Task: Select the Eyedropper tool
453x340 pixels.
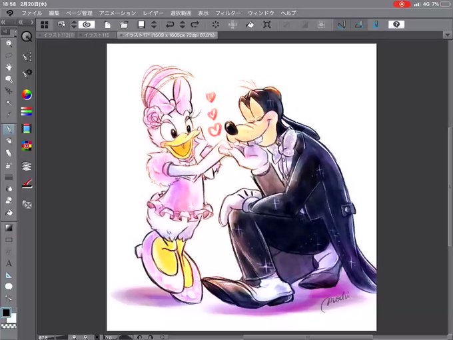Action: pyautogui.click(x=9, y=115)
